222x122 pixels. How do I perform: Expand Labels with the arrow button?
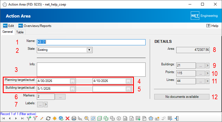click(x=46, y=104)
